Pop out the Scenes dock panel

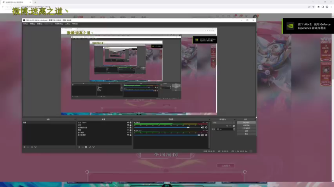(75, 119)
